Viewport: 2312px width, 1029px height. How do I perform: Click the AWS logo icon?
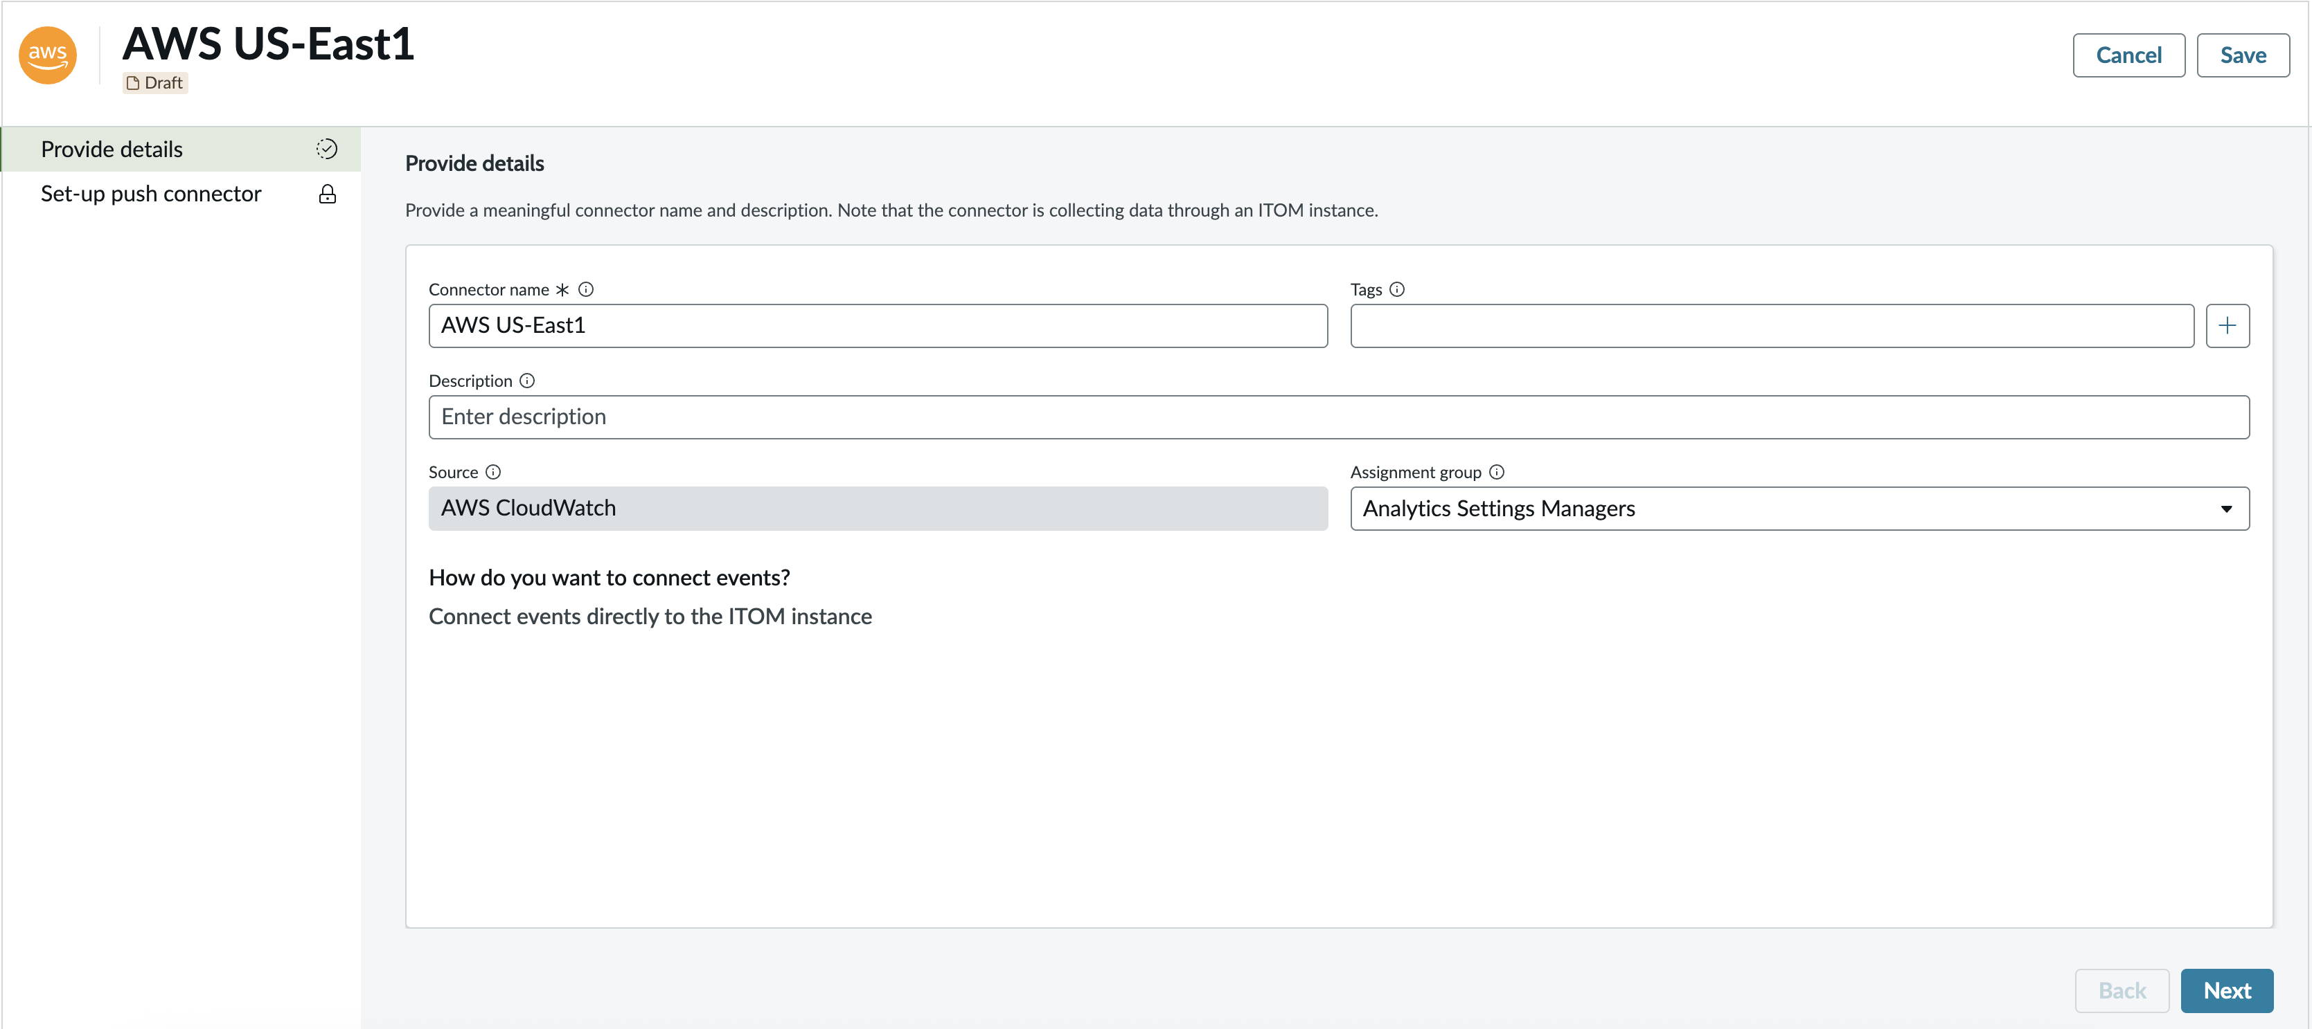tap(48, 55)
